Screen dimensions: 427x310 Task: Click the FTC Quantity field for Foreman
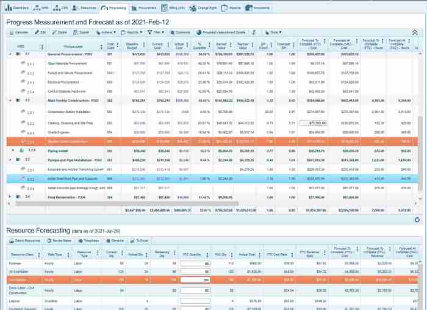[195, 264]
